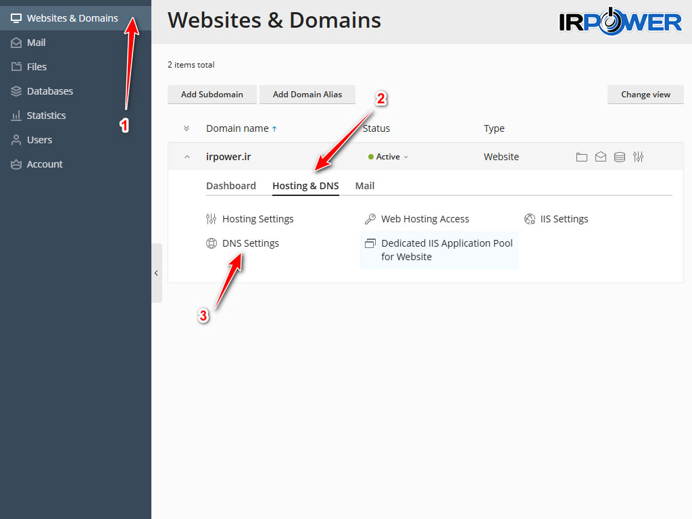Click the hosting settings sliders icon in the domain row

tap(638, 156)
